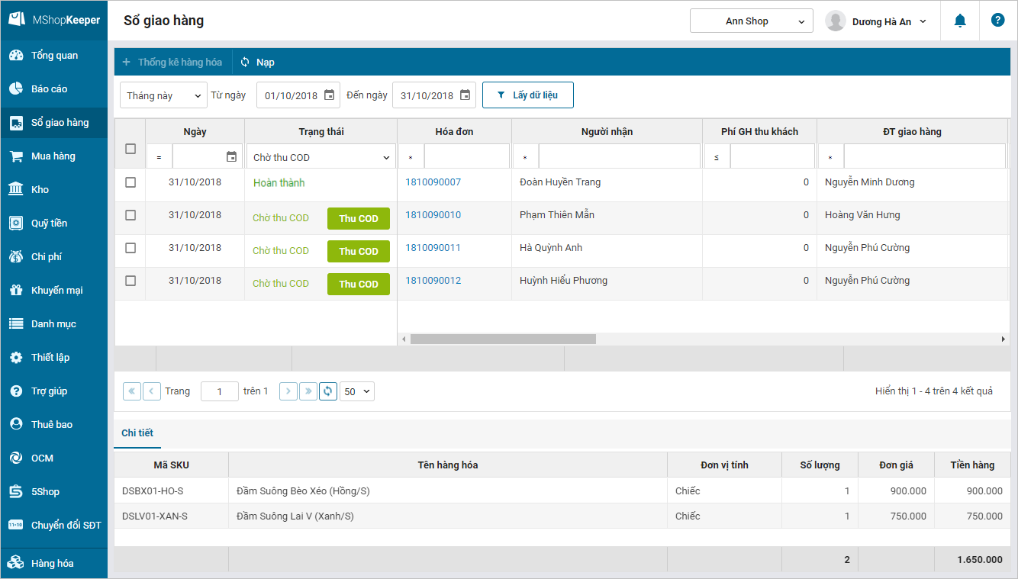
Task: Check the row for invoice 1810090010
Action: (x=130, y=215)
